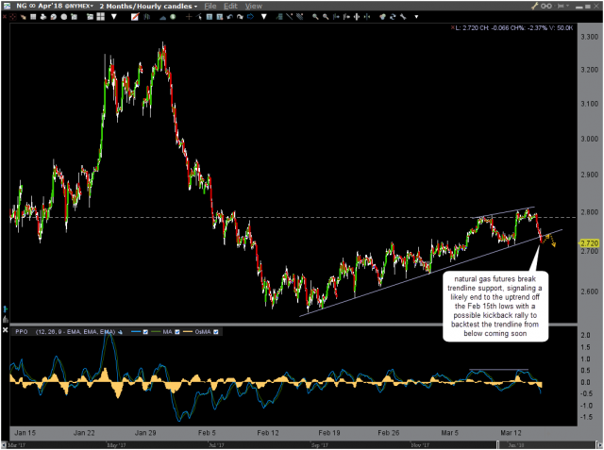604x450 pixels.
Task: Click the first magnifier zoom icon
Action: pyautogui.click(x=315, y=17)
